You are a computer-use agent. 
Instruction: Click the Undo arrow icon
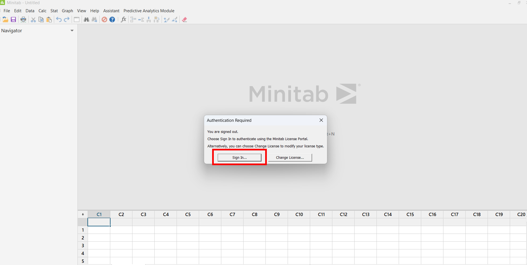pyautogui.click(x=59, y=19)
